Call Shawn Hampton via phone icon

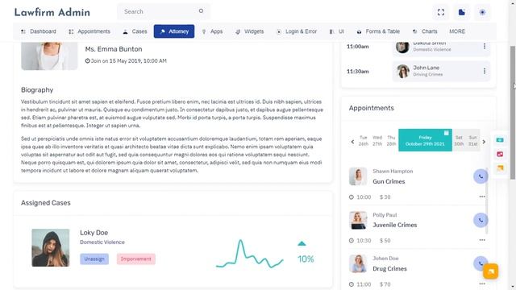[481, 176]
